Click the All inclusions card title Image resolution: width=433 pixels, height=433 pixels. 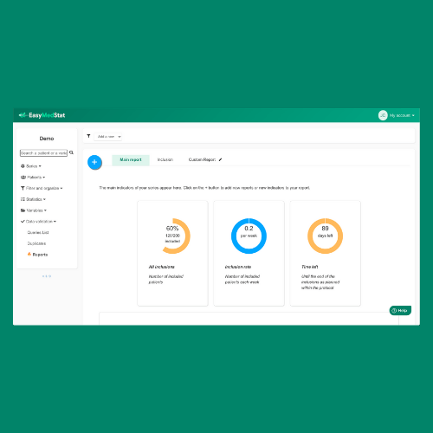click(161, 267)
